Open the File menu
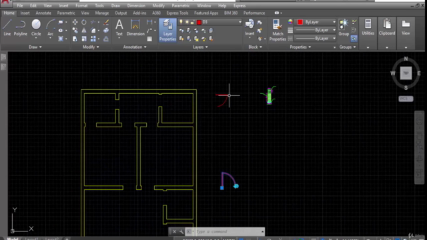Screen dimensions: 427x240 20,6
